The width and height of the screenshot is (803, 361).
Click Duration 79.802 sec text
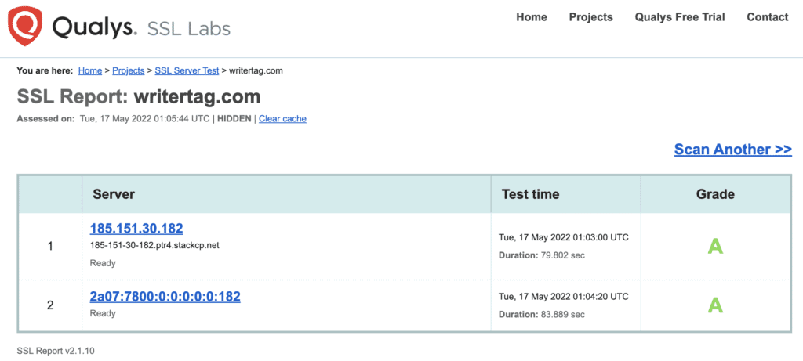542,255
